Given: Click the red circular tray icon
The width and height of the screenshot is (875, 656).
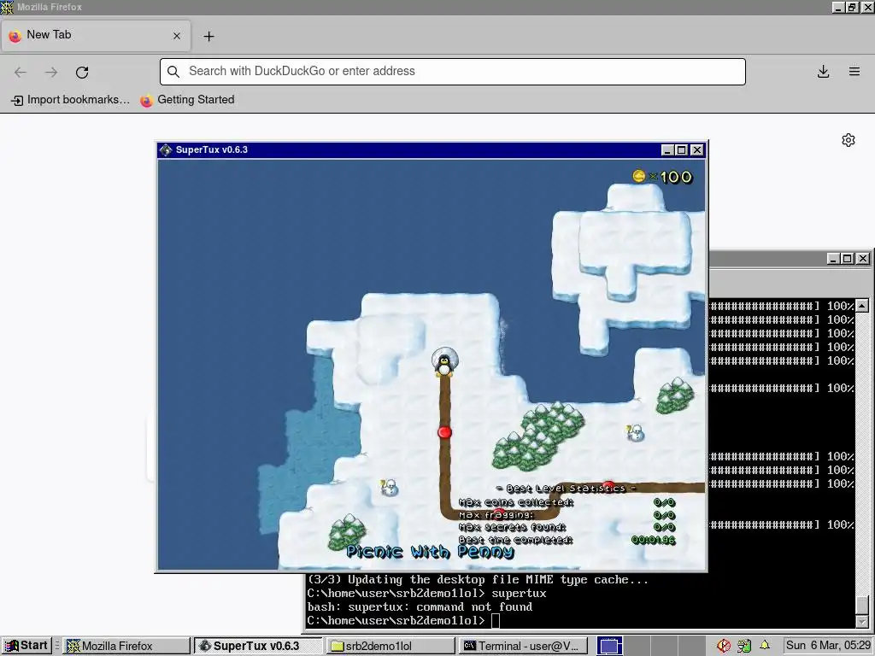Looking at the screenshot, I should (724, 646).
